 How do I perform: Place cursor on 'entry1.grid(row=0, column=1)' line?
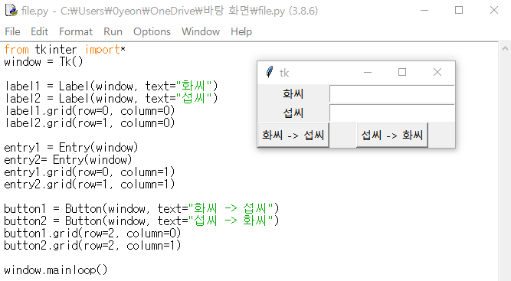[90, 172]
